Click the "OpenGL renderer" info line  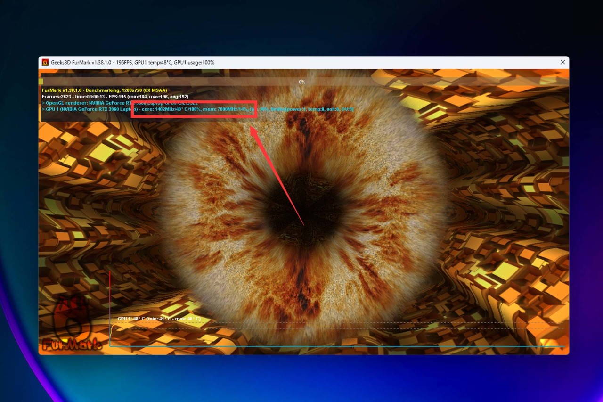[120, 103]
